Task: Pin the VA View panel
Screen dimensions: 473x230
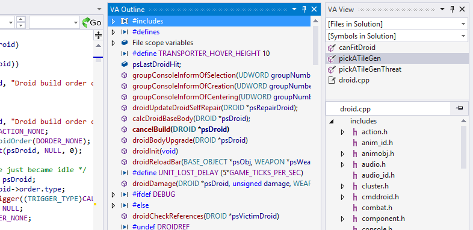Action: (452, 10)
